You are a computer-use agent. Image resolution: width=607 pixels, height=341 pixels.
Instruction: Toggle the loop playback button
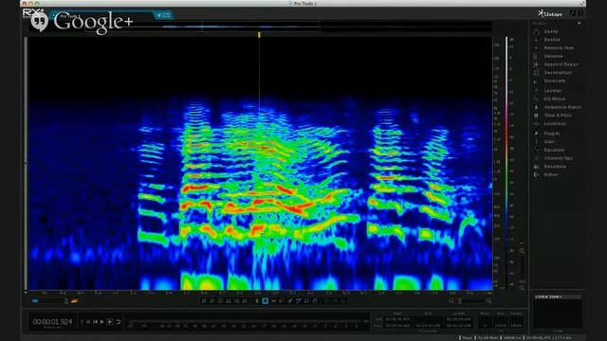click(x=119, y=322)
